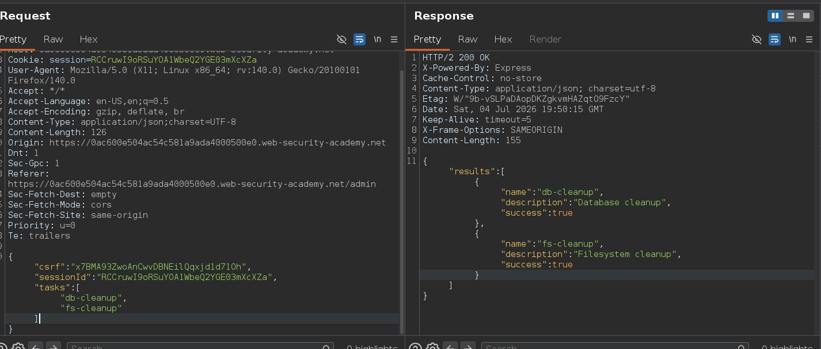
Task: Click the Priority: u=0 line
Action: [41, 225]
